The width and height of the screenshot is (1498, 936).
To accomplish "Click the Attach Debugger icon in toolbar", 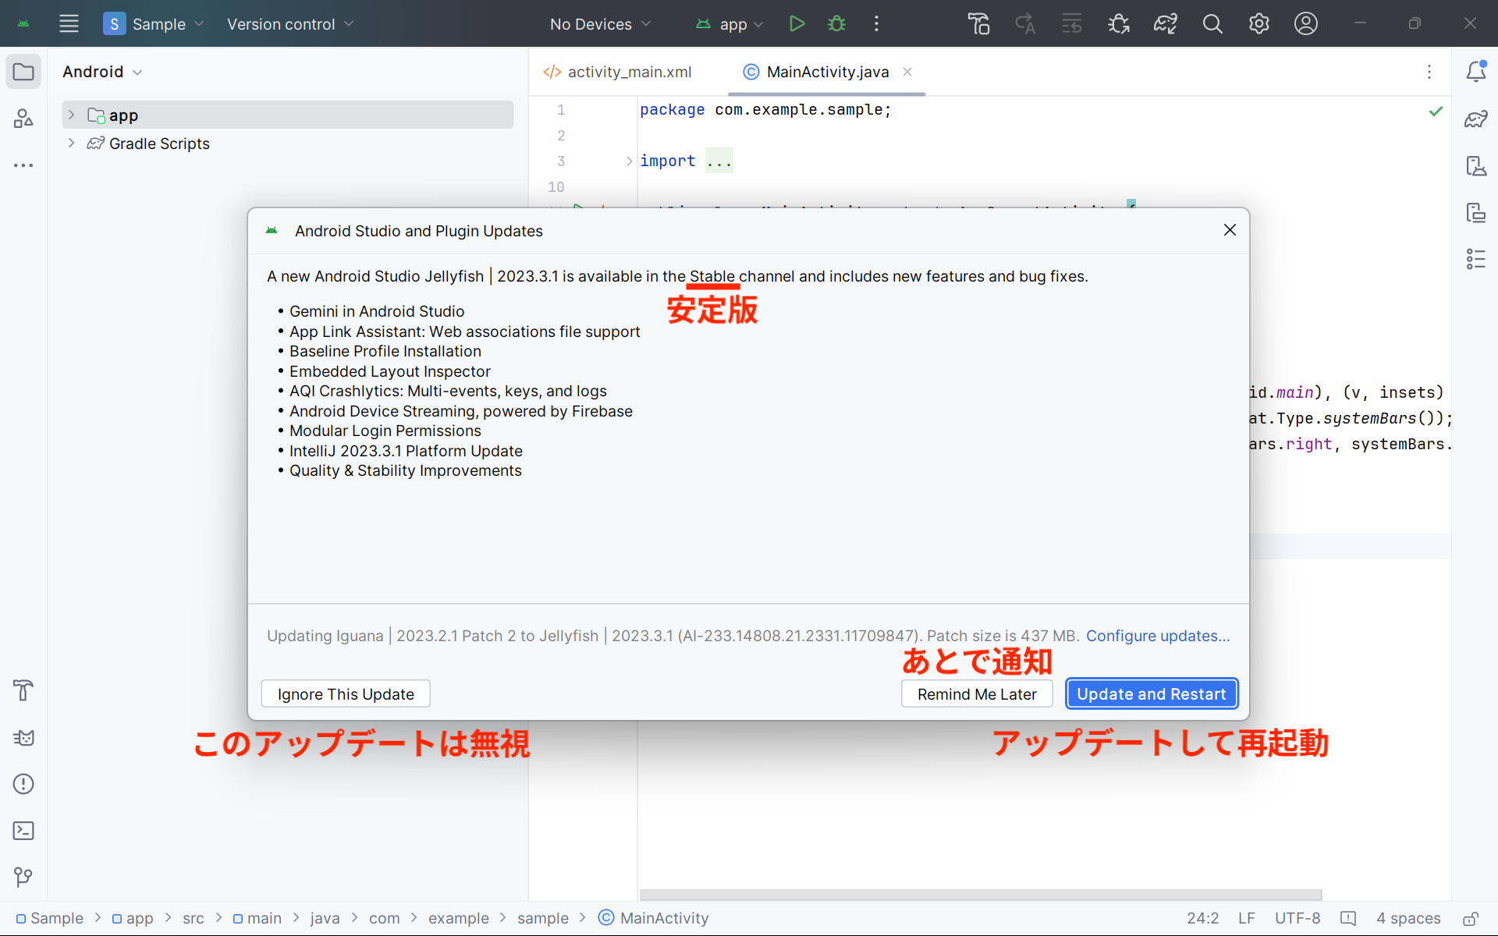I will (1119, 23).
